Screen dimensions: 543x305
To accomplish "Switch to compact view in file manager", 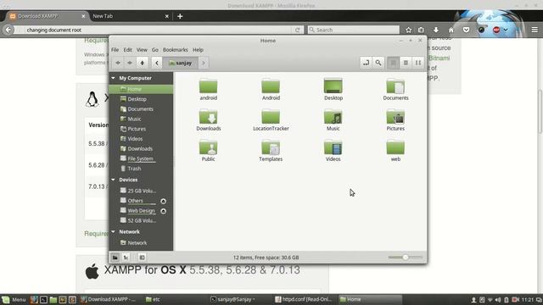I will tap(418, 63).
